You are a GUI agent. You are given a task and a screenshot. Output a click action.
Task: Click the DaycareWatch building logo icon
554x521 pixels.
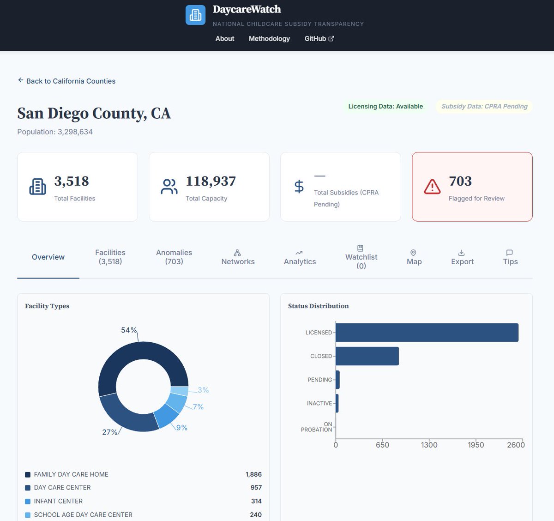coord(195,15)
